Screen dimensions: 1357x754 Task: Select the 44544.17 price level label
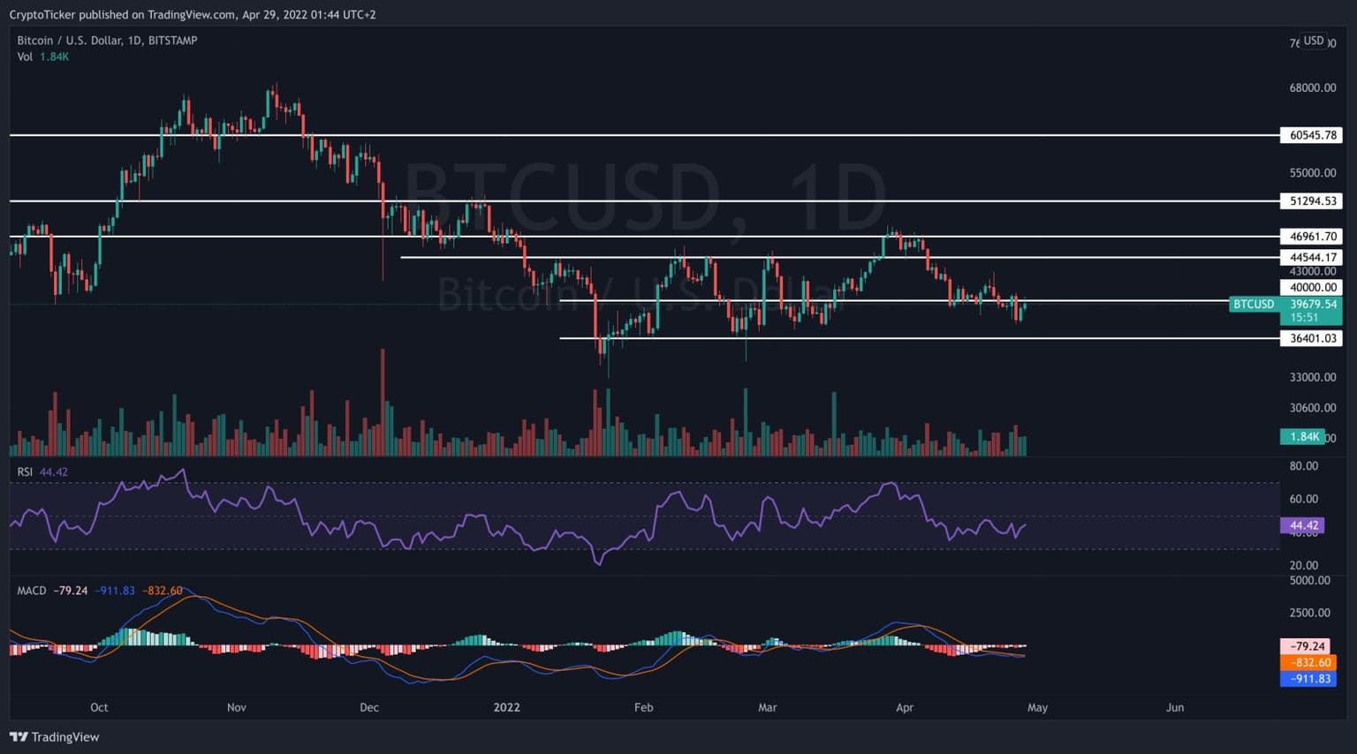(x=1312, y=258)
